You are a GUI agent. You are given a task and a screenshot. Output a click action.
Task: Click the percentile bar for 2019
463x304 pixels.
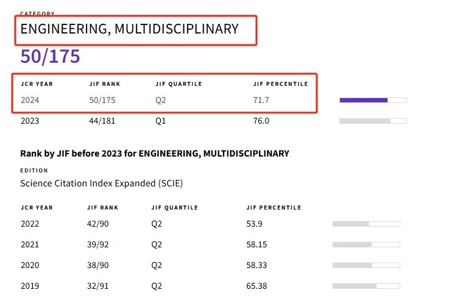pyautogui.click(x=366, y=286)
